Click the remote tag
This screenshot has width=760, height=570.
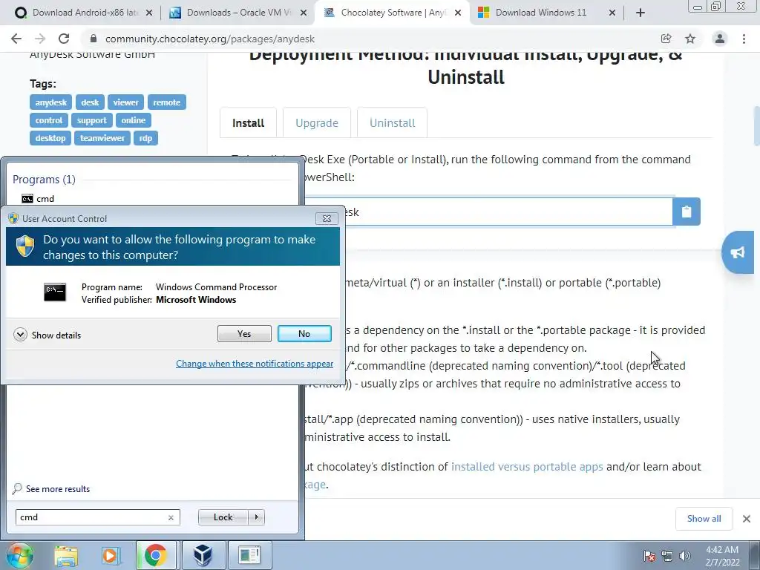pos(167,102)
